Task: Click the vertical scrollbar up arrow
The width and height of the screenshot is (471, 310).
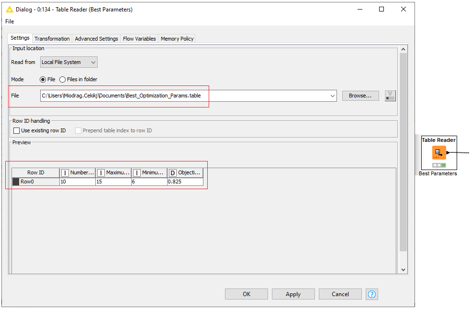Action: pos(403,49)
